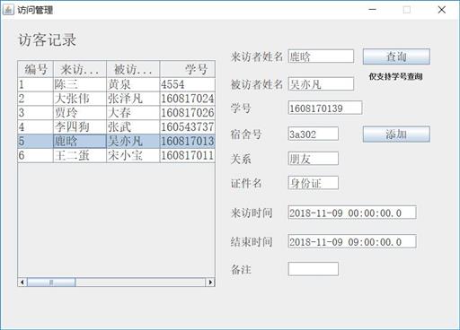Click student number cell 160543737
This screenshot has width=460, height=330.
coord(188,127)
